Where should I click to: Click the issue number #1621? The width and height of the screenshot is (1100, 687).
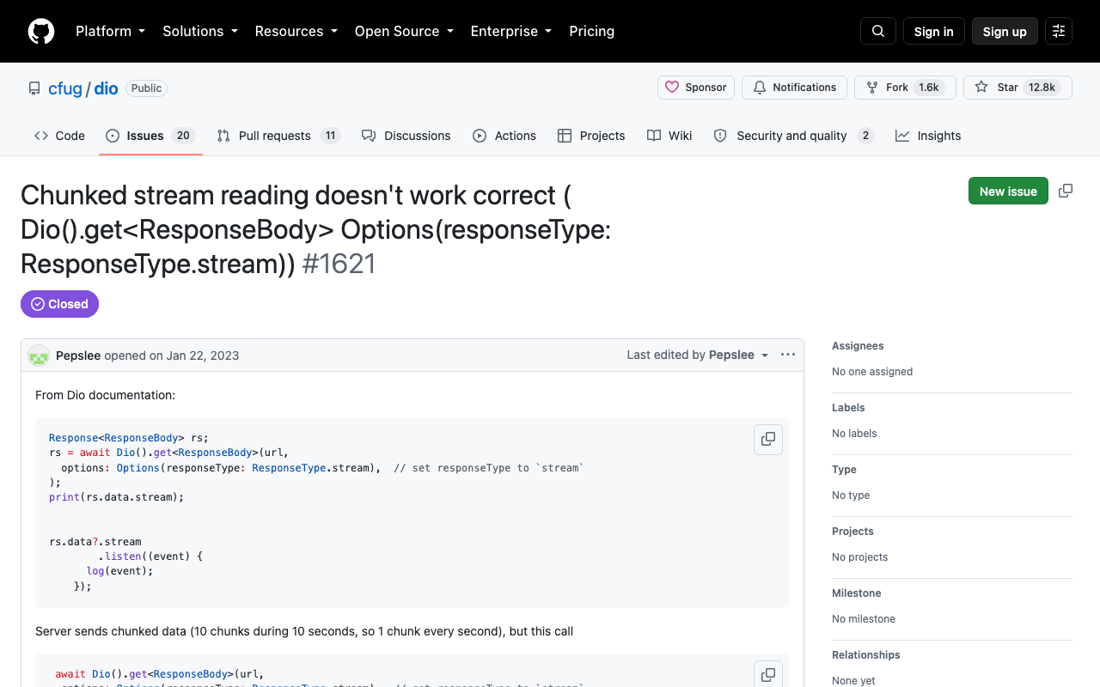click(339, 264)
